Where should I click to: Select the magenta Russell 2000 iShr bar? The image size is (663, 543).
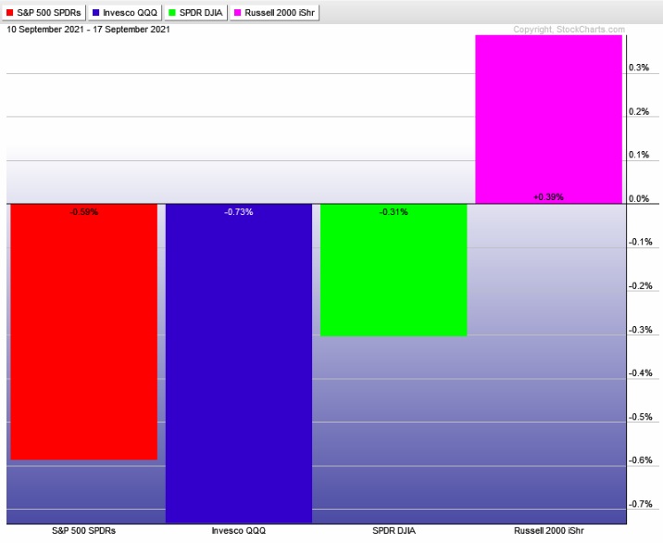point(548,120)
